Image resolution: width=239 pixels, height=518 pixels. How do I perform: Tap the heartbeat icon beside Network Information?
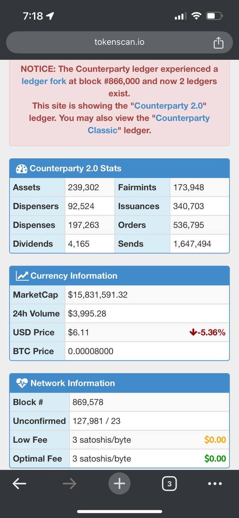point(22,383)
